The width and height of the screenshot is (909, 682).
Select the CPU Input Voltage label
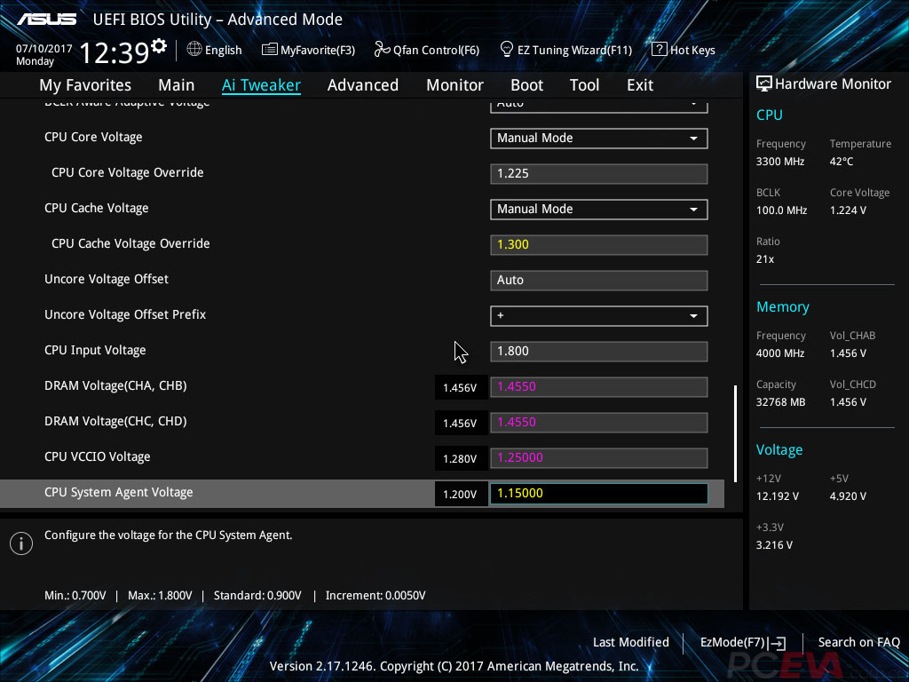click(x=95, y=350)
